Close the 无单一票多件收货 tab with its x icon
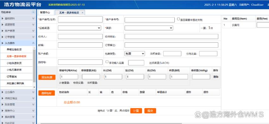The height and width of the screenshot is (124, 269). coord(83,13)
